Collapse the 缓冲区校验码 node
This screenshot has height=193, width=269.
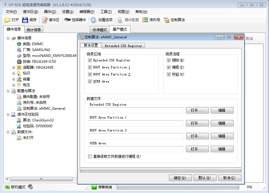[x=8, y=114]
